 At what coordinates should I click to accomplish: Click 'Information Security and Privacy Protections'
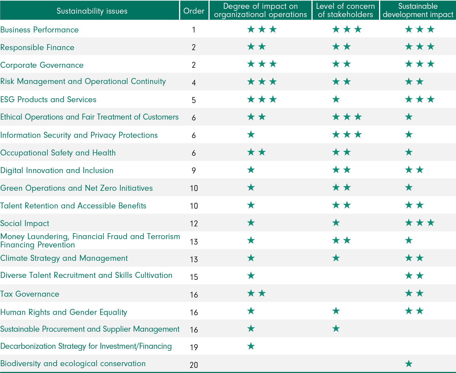tap(79, 135)
